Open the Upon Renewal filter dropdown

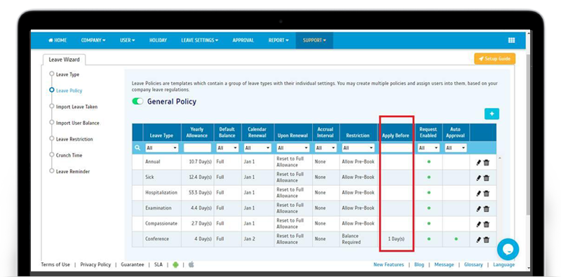pyautogui.click(x=293, y=148)
